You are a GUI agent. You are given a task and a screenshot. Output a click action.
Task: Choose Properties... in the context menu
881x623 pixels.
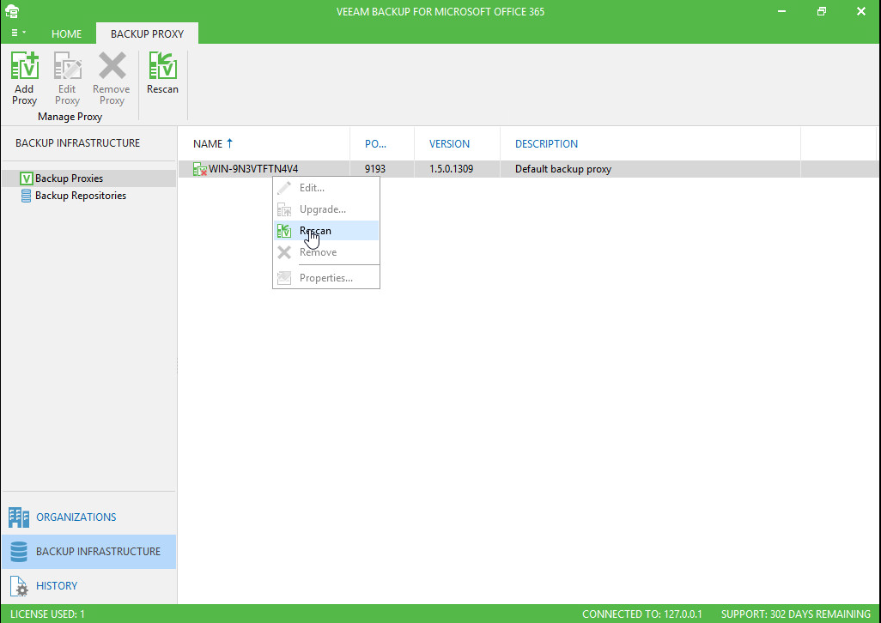(325, 278)
